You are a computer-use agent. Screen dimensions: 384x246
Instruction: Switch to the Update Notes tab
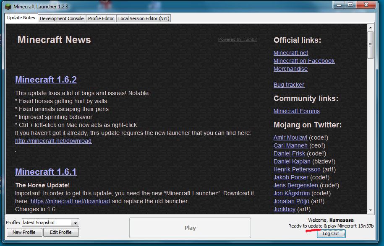tap(21, 18)
